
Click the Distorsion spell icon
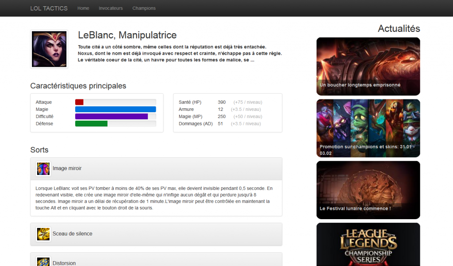coord(43,262)
